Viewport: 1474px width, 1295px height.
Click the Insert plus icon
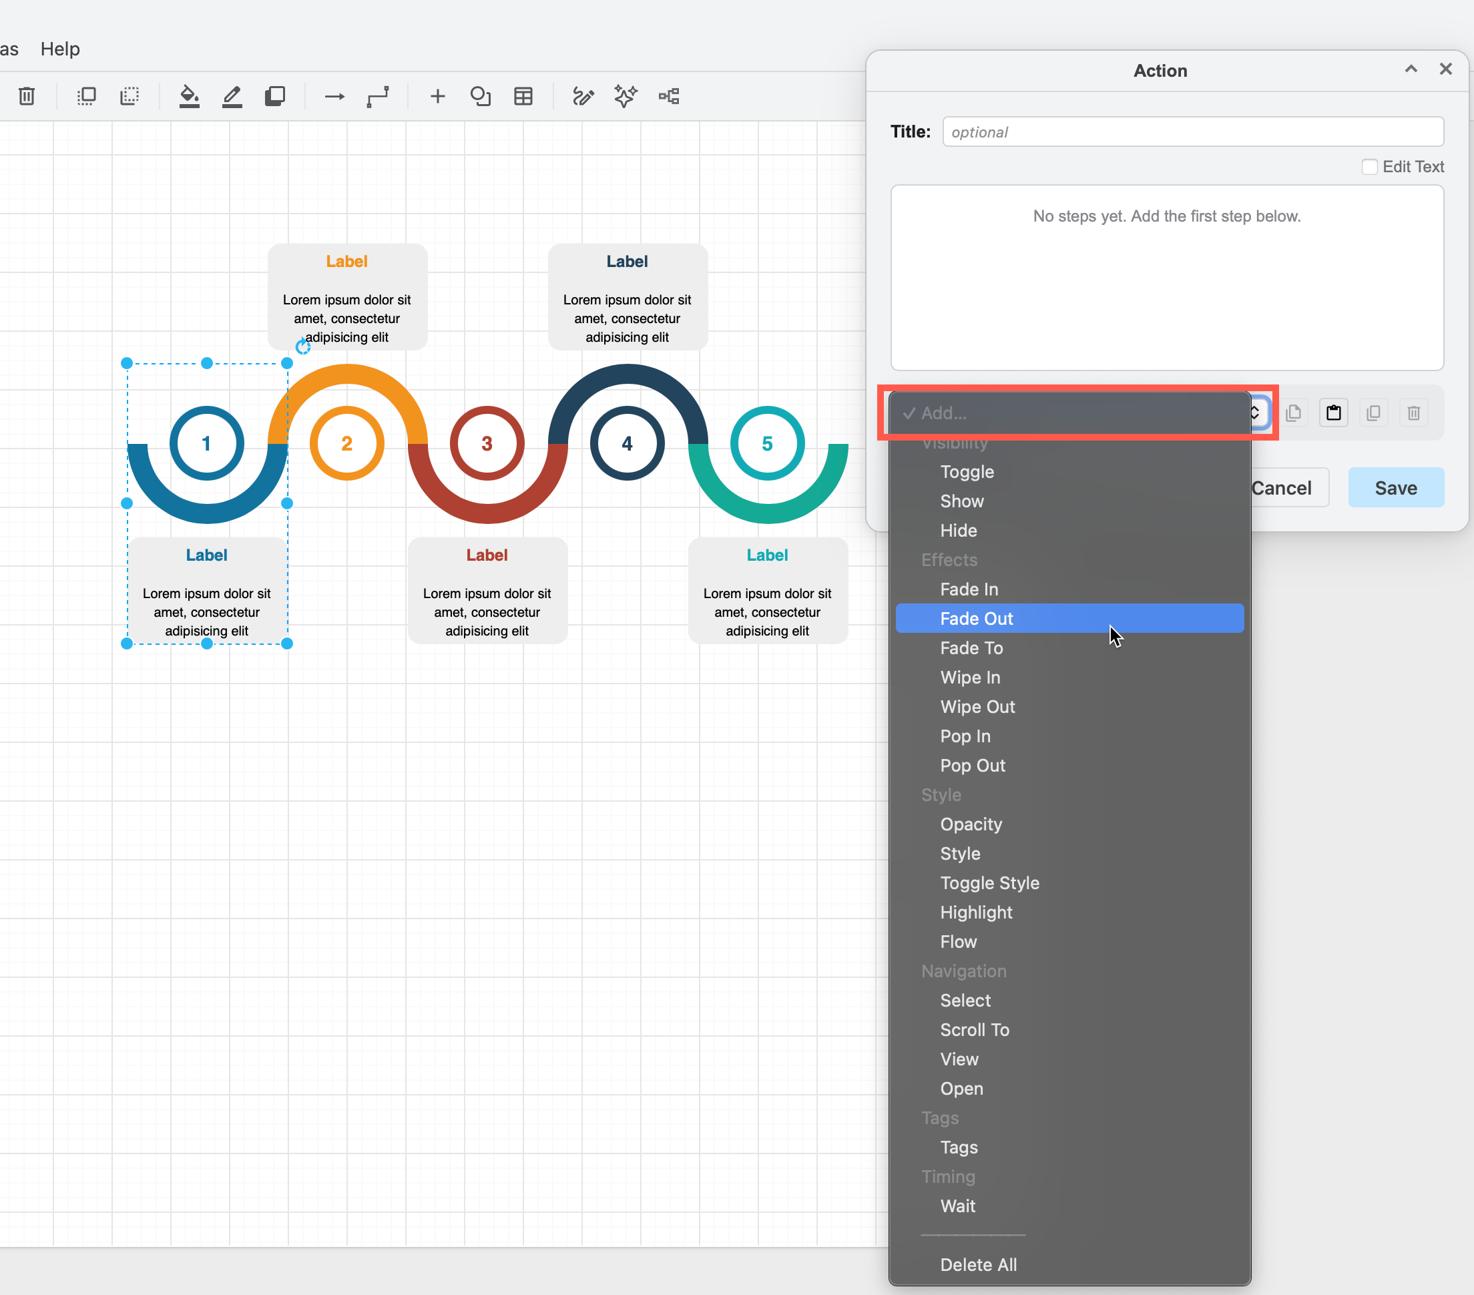click(438, 96)
